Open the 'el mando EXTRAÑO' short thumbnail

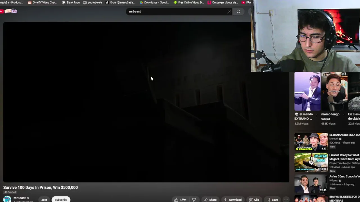307,91
